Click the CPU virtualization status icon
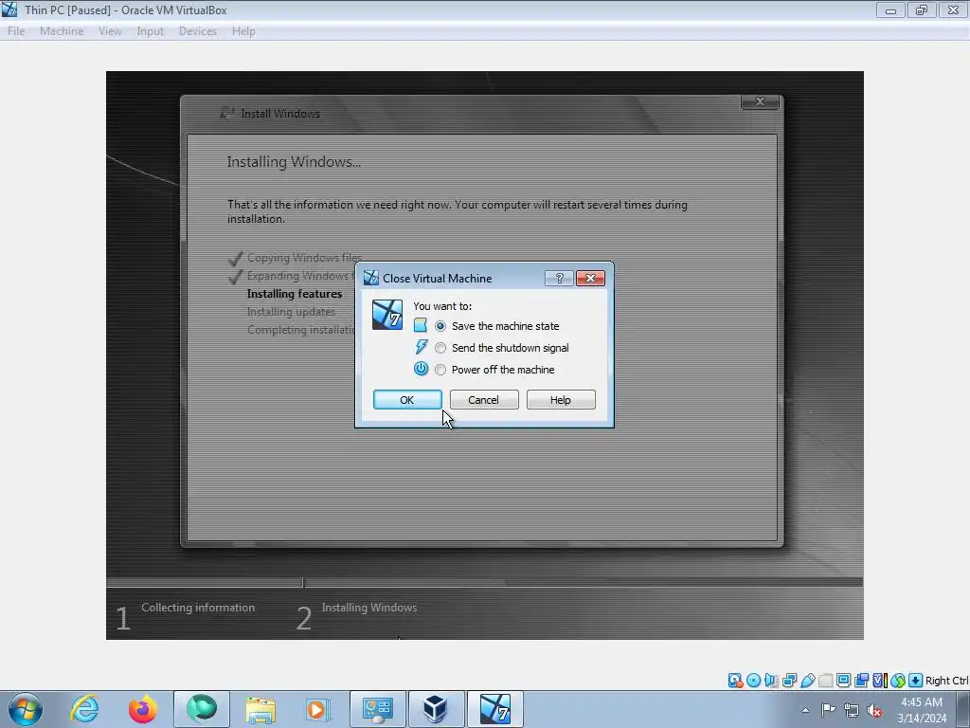This screenshot has height=728, width=970. coord(880,681)
